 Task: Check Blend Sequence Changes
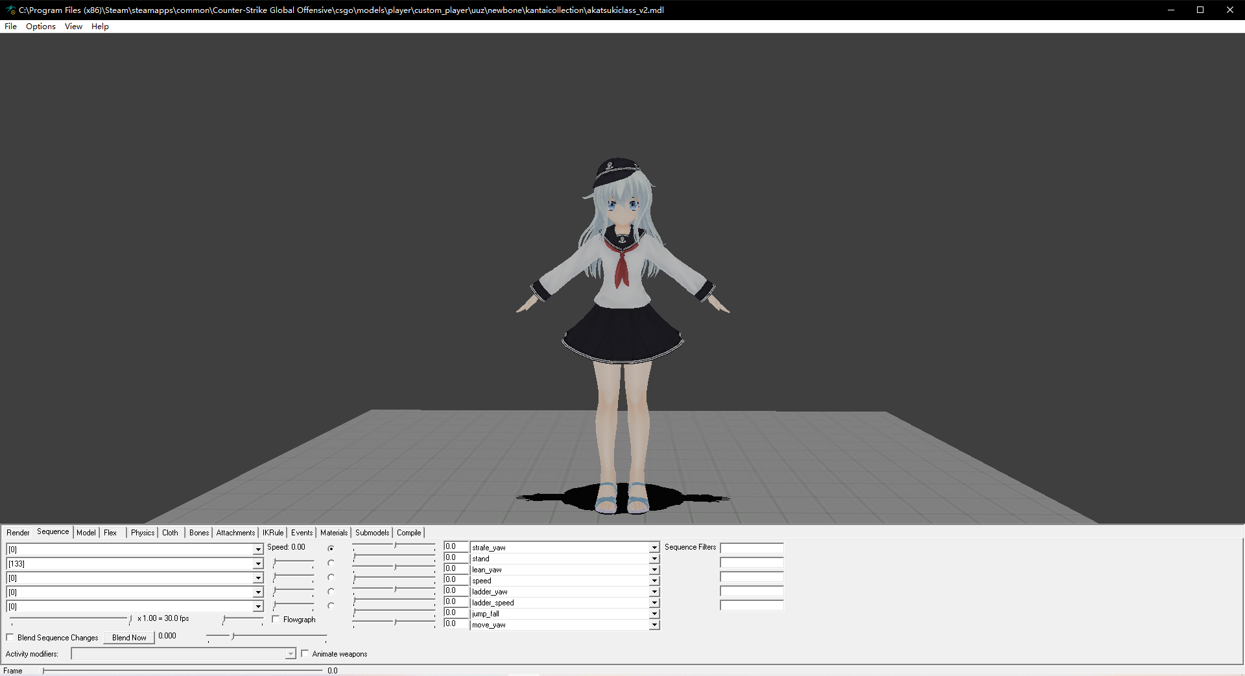click(x=10, y=638)
